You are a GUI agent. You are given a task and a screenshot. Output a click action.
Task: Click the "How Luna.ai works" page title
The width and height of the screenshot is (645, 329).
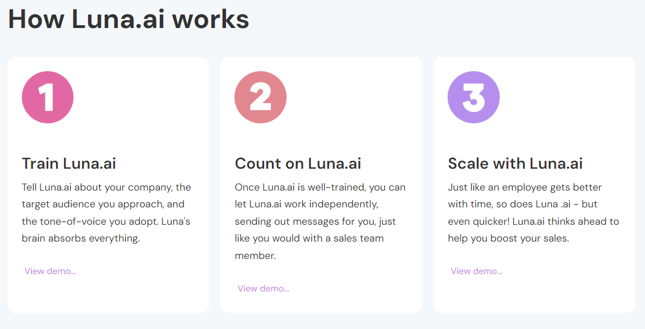point(128,19)
